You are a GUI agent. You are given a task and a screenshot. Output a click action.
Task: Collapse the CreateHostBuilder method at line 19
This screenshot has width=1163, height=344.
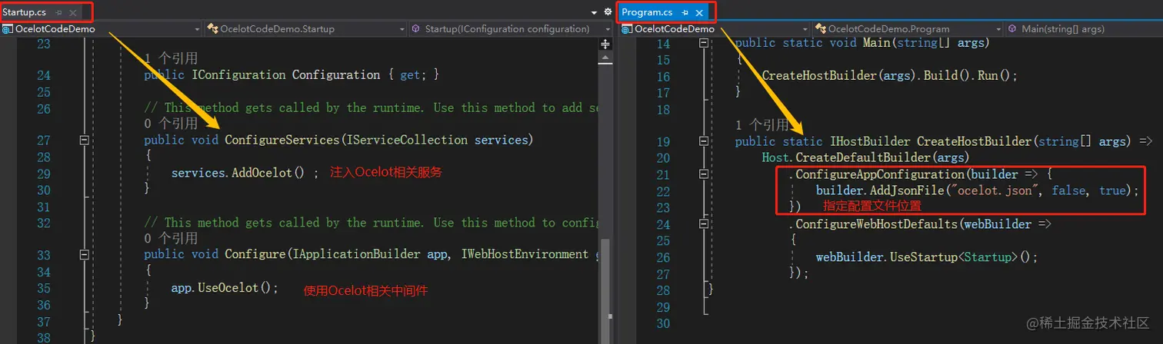pyautogui.click(x=703, y=142)
